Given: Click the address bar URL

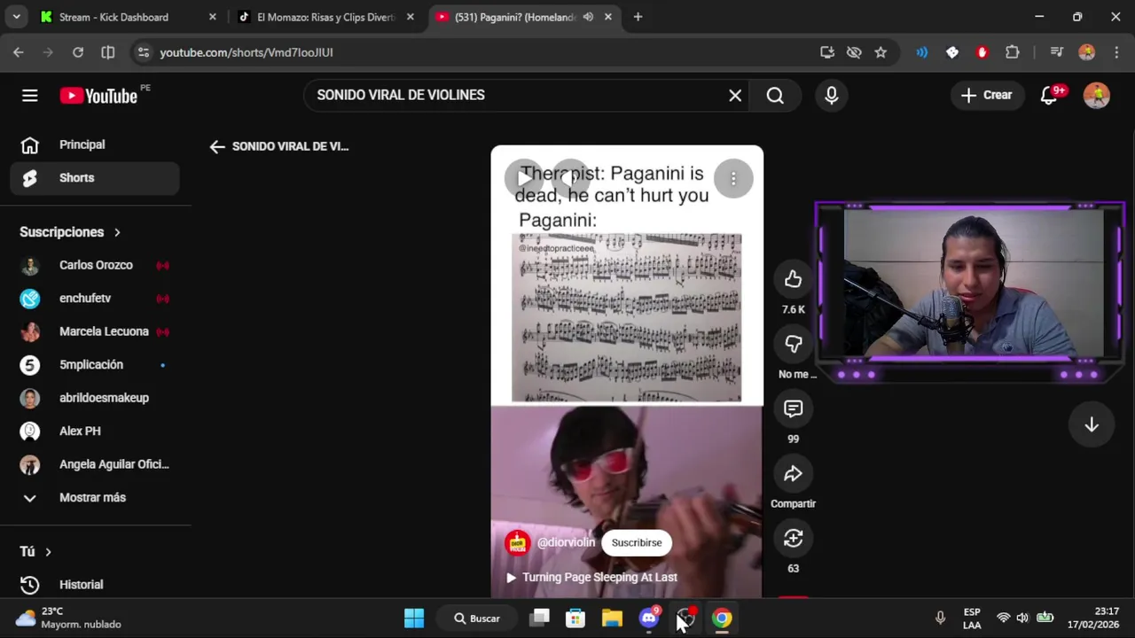Looking at the screenshot, I should pyautogui.click(x=247, y=52).
